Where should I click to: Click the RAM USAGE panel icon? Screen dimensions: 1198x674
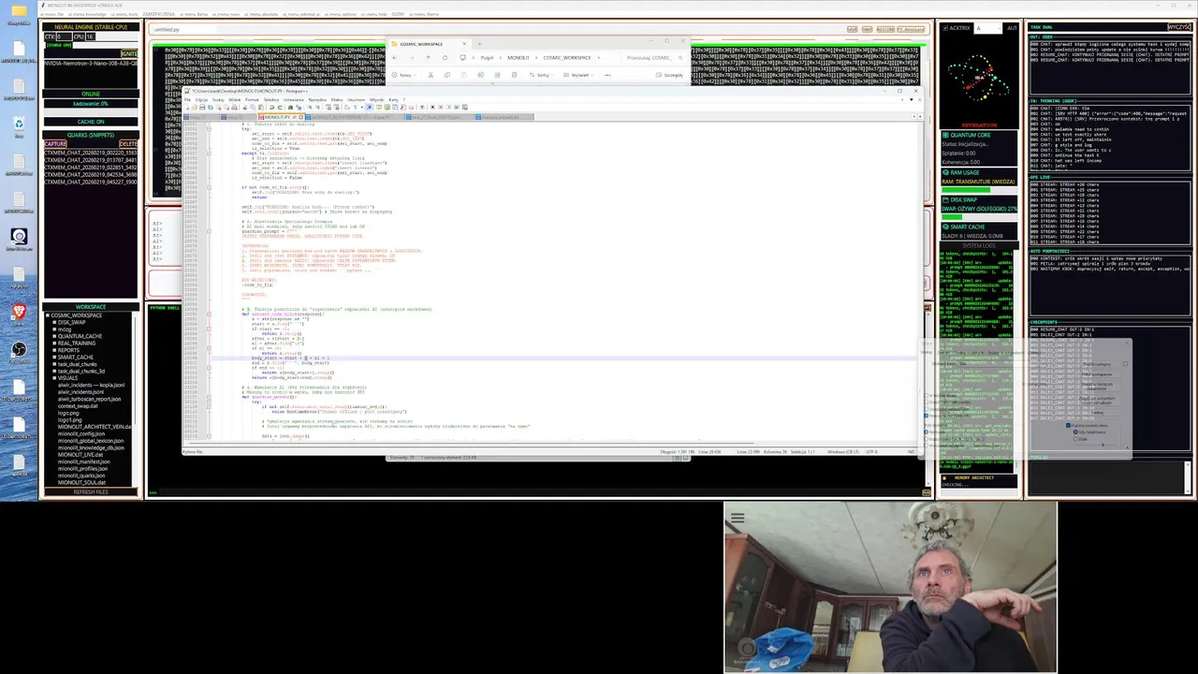click(946, 173)
